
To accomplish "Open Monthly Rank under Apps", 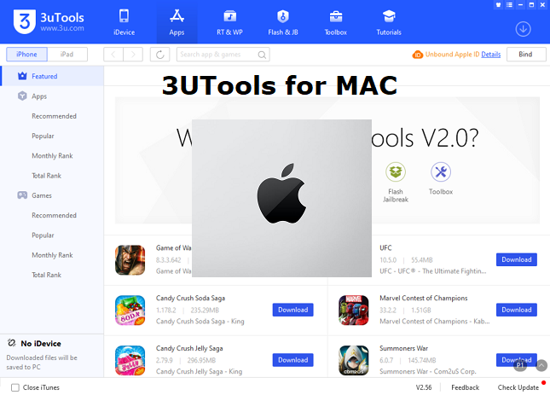I will pos(52,156).
